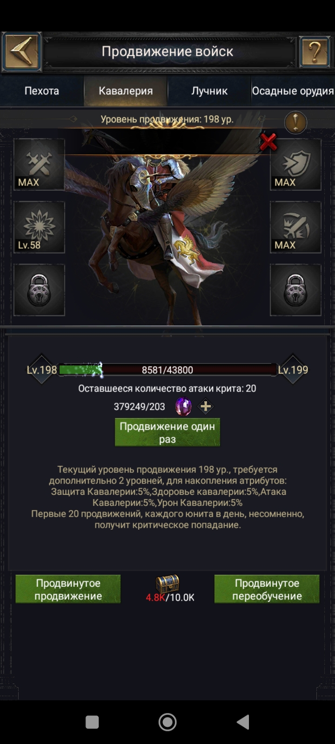335x744 pixels.
Task: Tap the treasure chest icon
Action: tap(167, 583)
